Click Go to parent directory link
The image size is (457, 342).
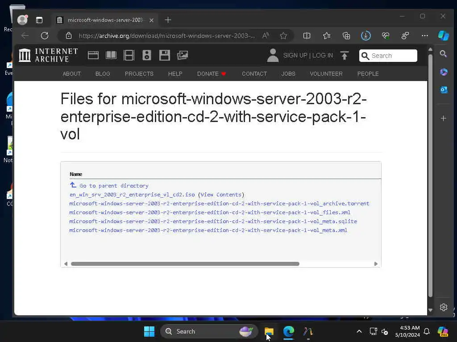pyautogui.click(x=114, y=186)
